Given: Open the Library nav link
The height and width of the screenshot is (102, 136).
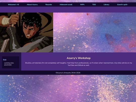Looking at the screenshot, I should click(107, 5).
